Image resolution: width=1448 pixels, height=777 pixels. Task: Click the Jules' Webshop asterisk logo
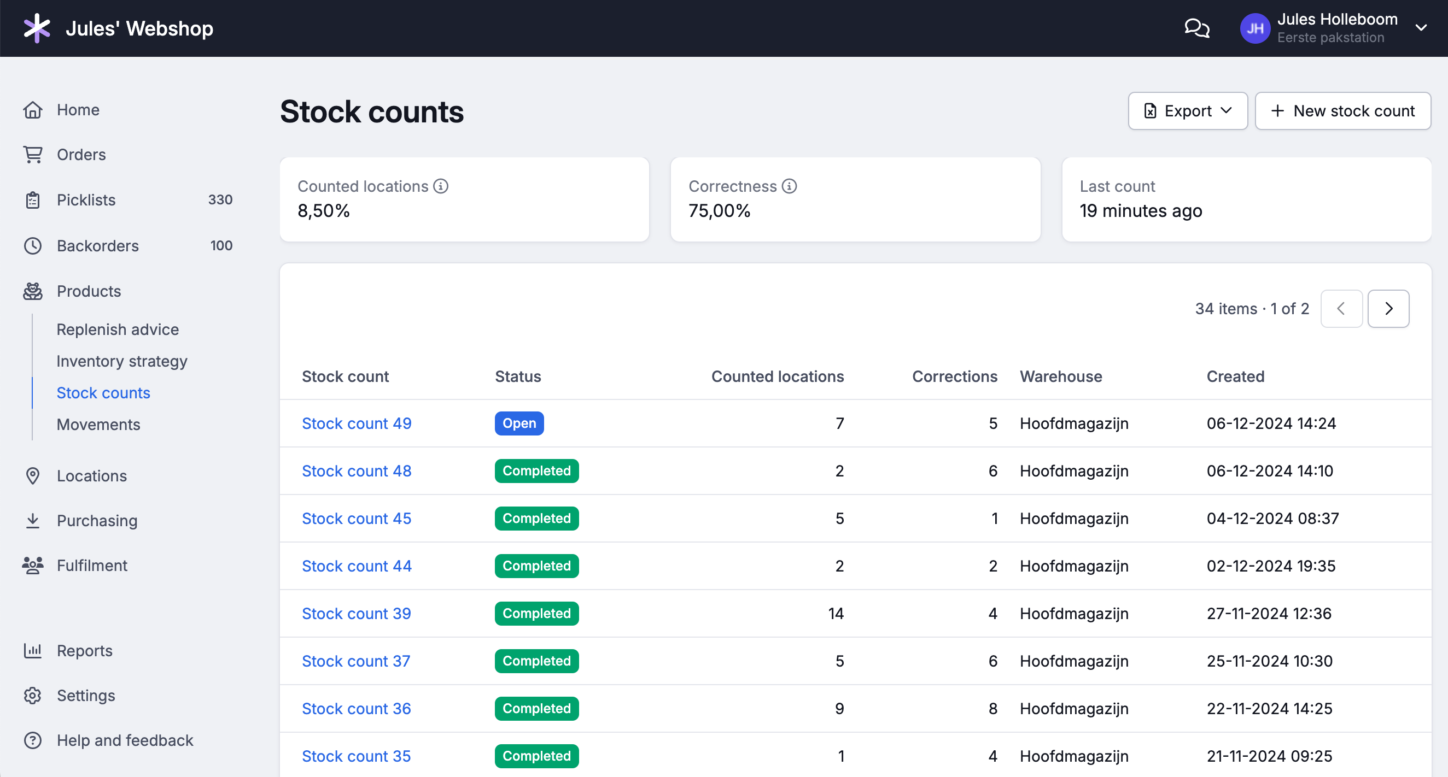37,28
